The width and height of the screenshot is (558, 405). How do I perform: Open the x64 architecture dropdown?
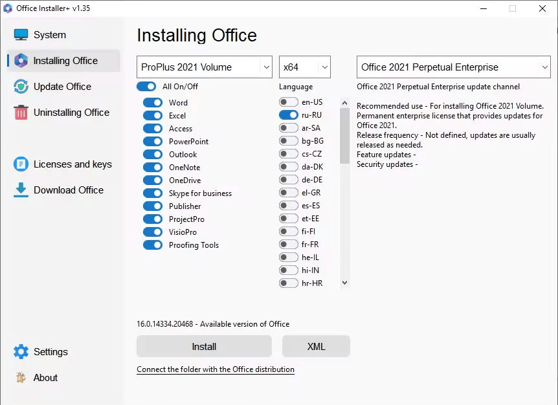[x=305, y=67]
